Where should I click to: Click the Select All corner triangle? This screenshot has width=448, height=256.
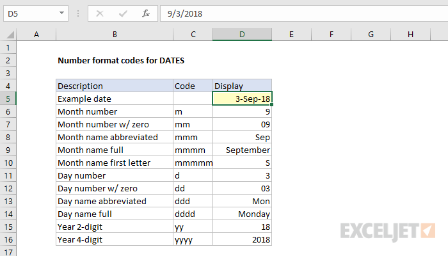[x=8, y=34]
